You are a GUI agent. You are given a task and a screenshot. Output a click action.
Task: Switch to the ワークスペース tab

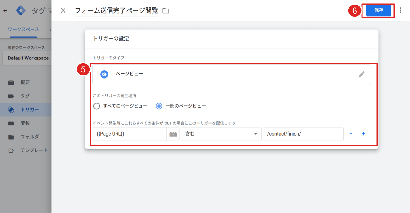23,30
